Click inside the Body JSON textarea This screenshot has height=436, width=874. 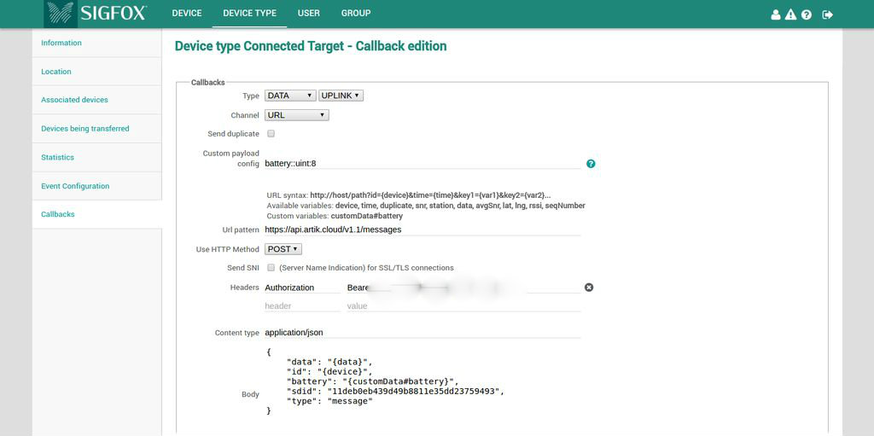pyautogui.click(x=422, y=381)
